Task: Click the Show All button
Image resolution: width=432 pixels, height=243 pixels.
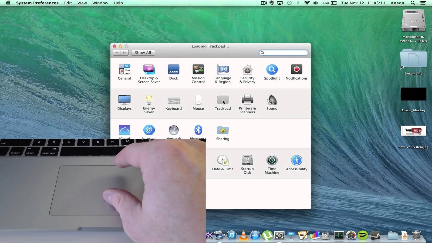Action: tap(143, 52)
